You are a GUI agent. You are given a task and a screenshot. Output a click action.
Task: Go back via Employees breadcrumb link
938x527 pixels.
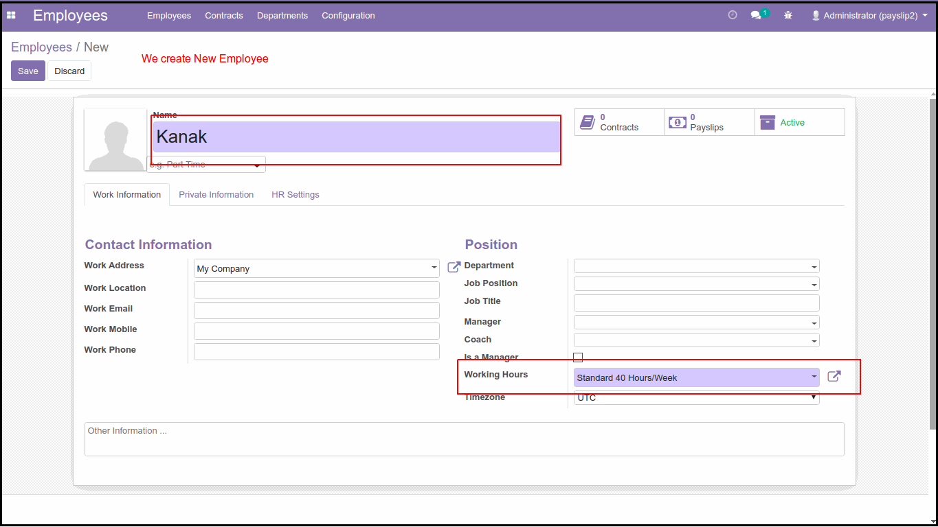[x=41, y=47]
